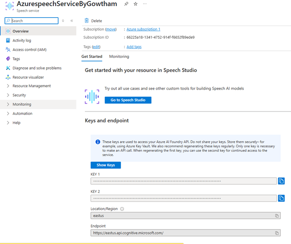
Task: Copy the Location/Region value
Action: tap(277, 216)
